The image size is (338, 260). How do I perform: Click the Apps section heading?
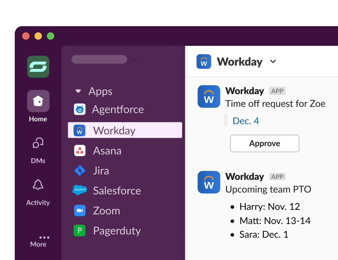[100, 91]
